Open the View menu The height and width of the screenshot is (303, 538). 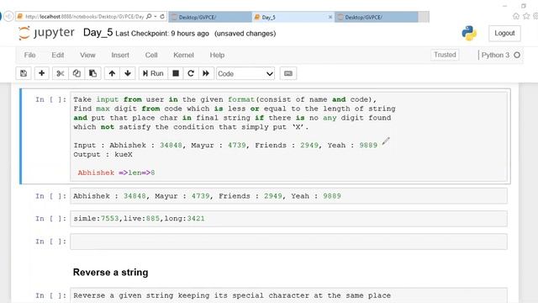click(87, 55)
